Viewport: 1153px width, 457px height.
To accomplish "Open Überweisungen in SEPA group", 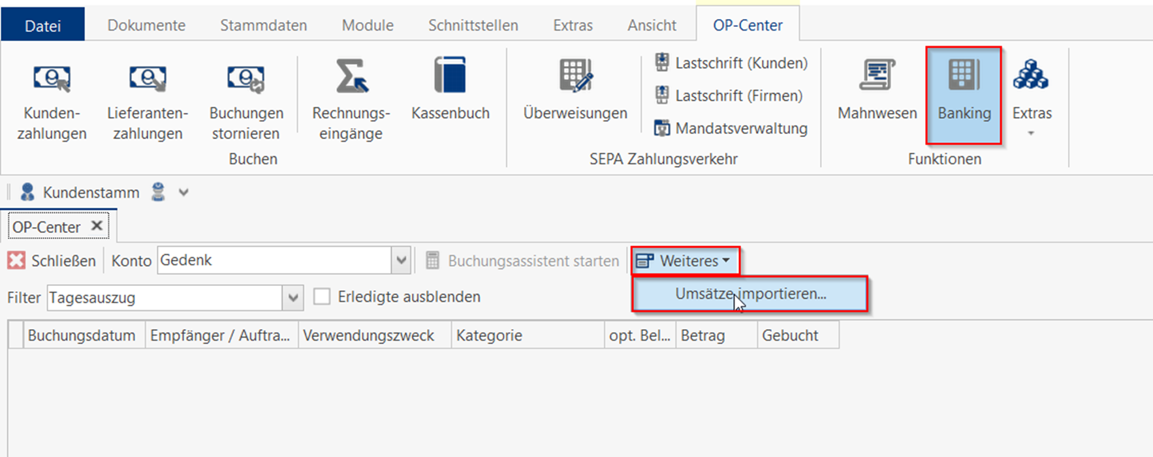I will [575, 91].
